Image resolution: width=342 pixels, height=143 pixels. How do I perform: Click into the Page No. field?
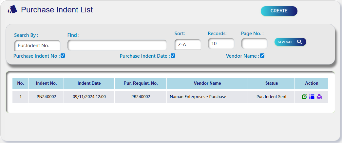[x=254, y=43]
